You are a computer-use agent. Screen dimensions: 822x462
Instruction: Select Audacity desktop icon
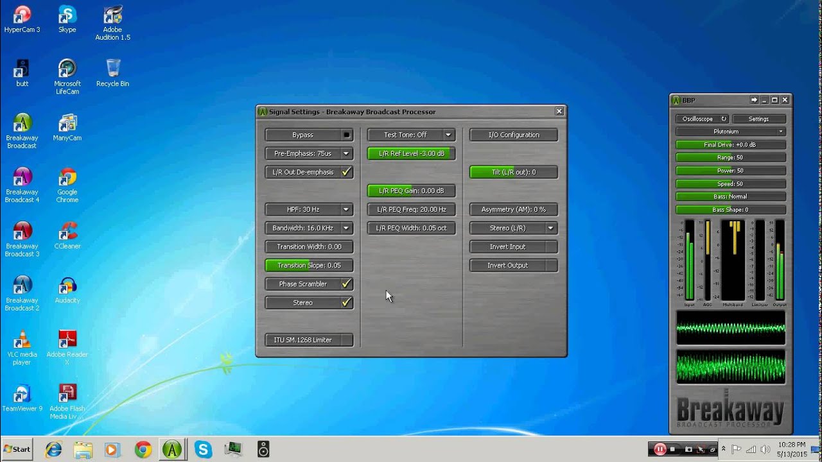[67, 289]
